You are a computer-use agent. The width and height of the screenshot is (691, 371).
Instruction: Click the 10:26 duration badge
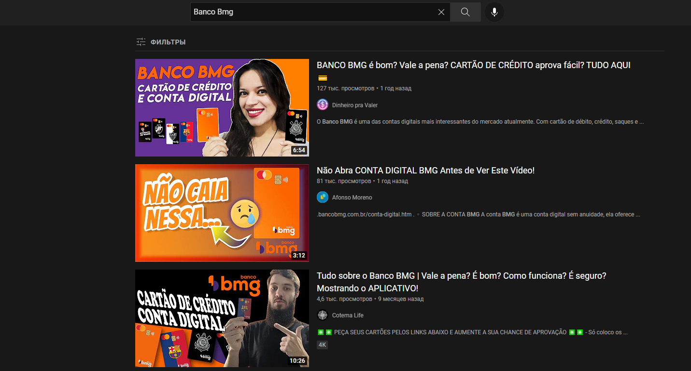click(x=297, y=361)
